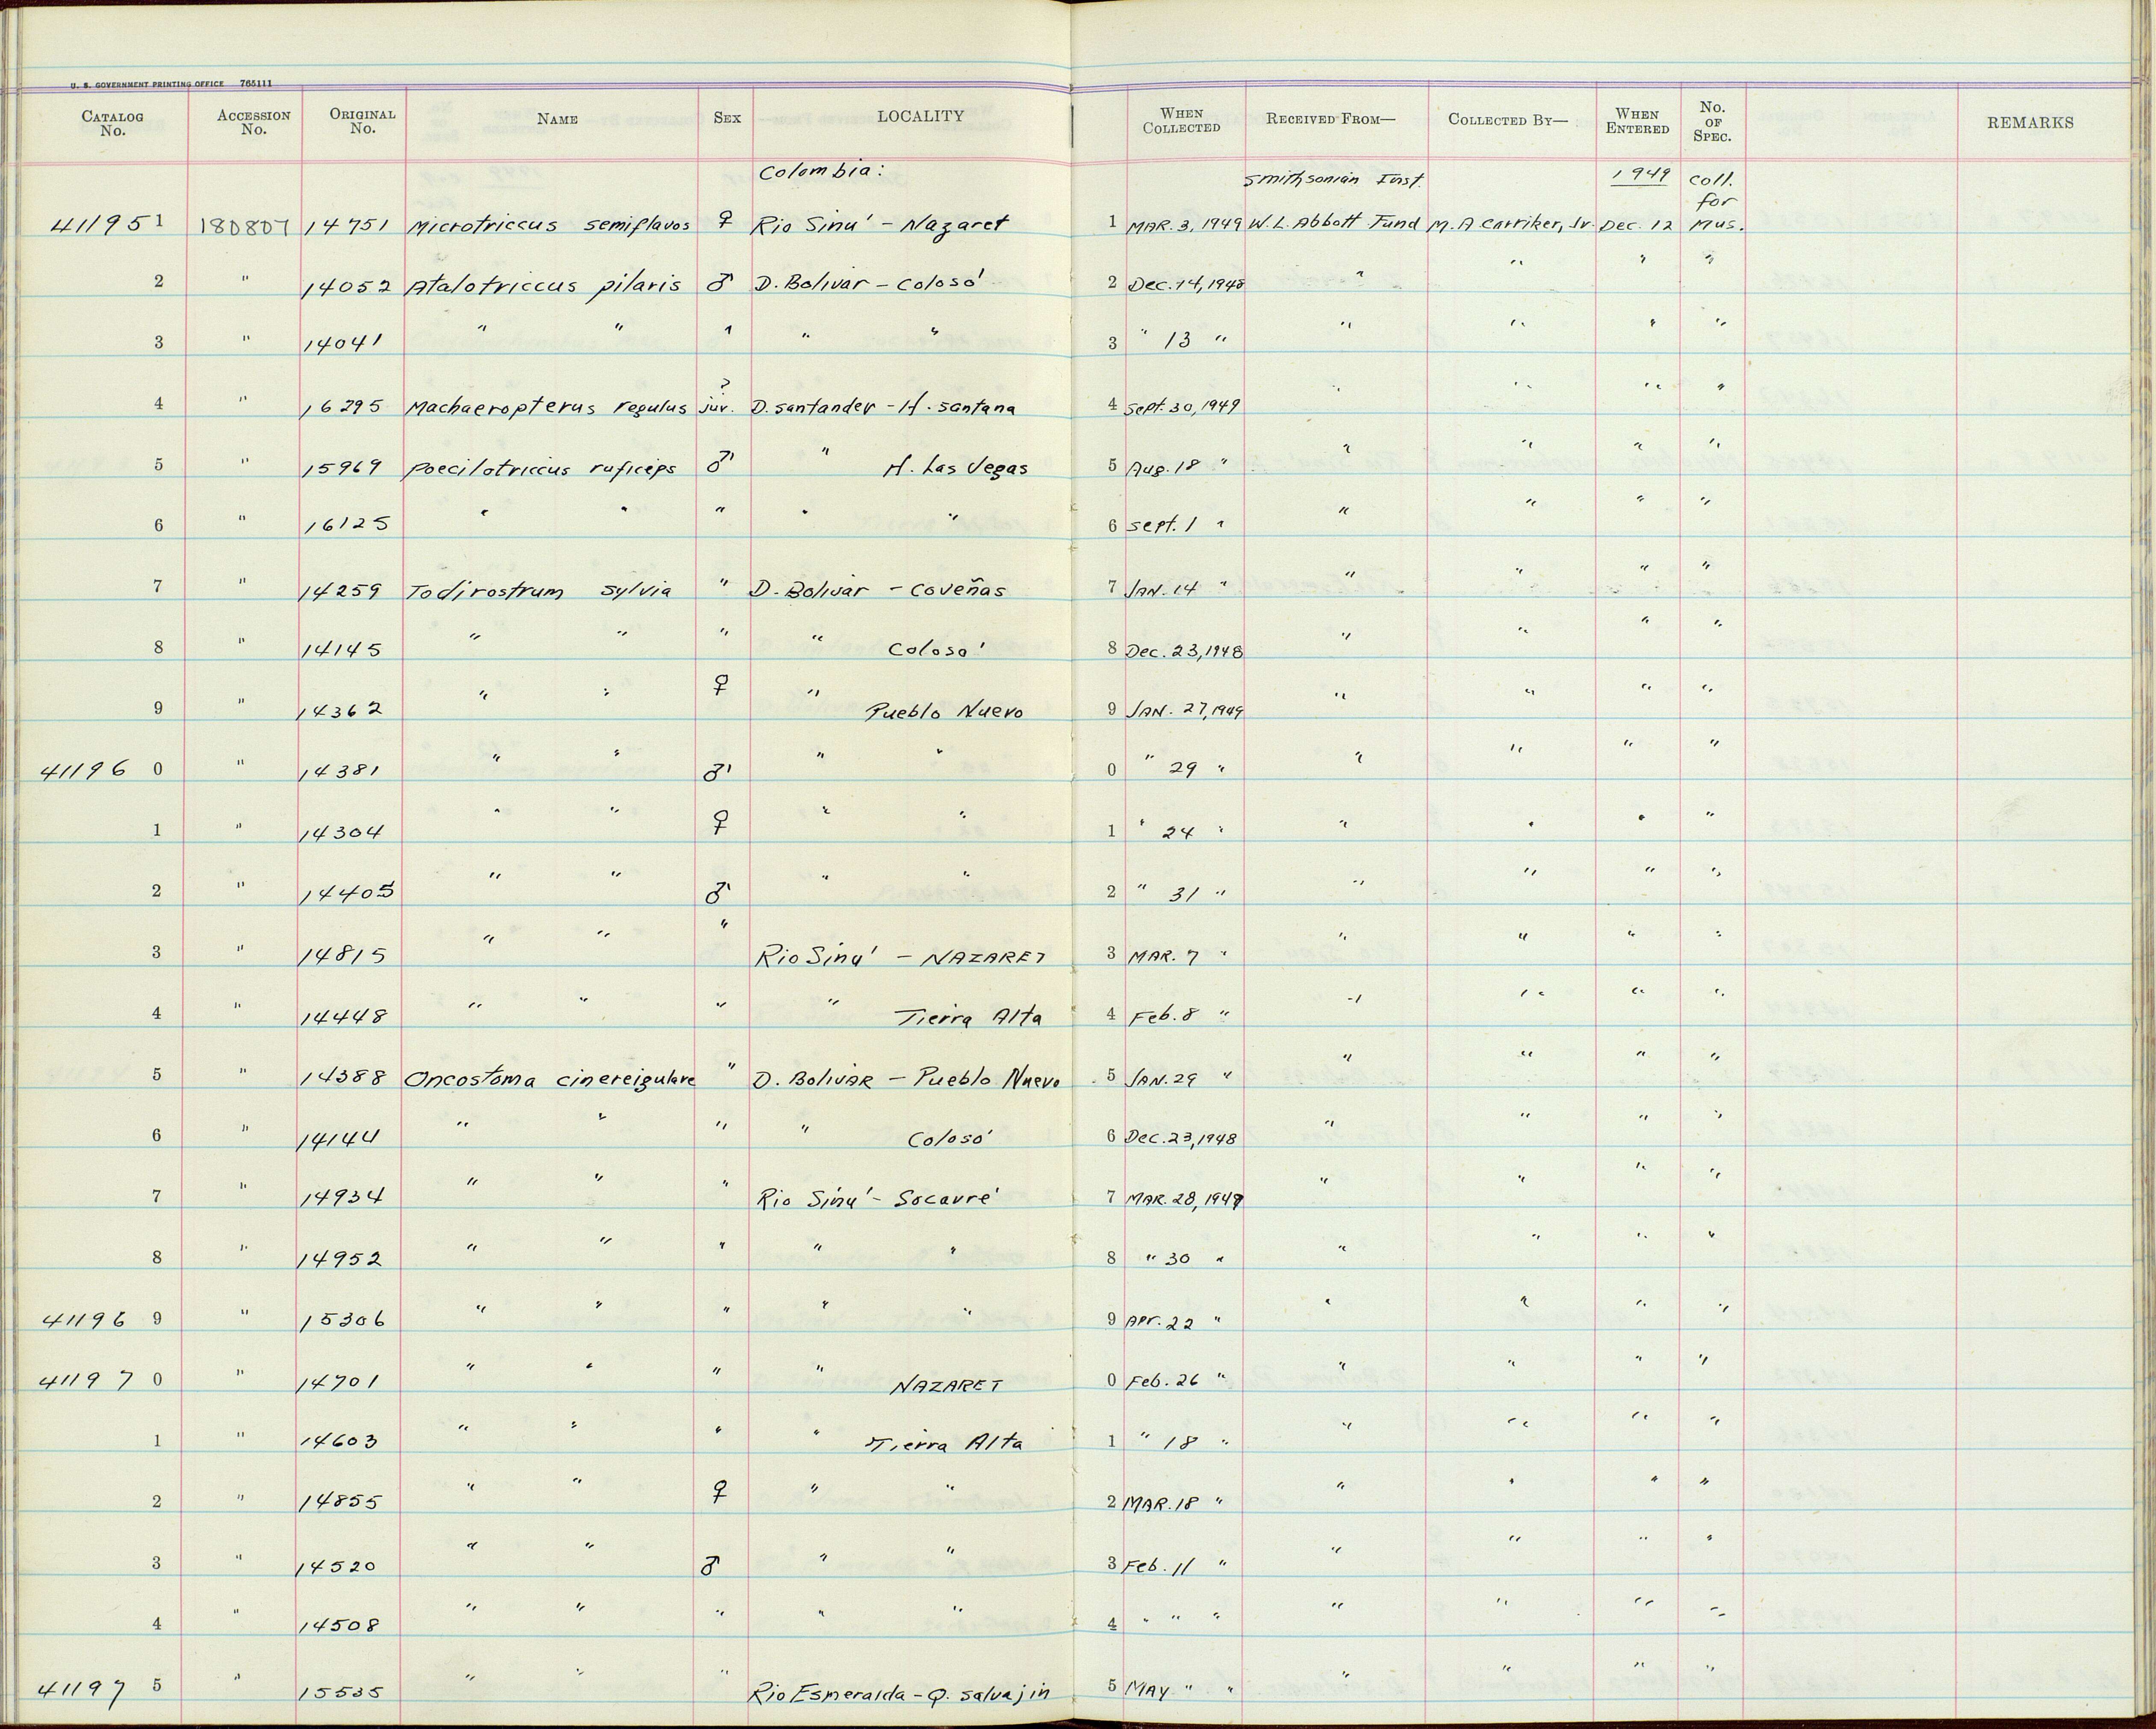Select original number 14405
Viewport: 2156px width, 1729px height.
click(349, 893)
